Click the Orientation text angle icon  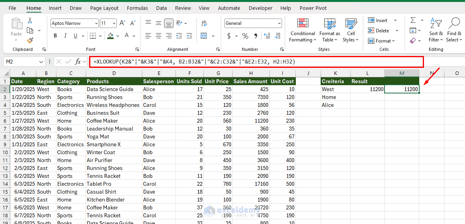(x=179, y=23)
